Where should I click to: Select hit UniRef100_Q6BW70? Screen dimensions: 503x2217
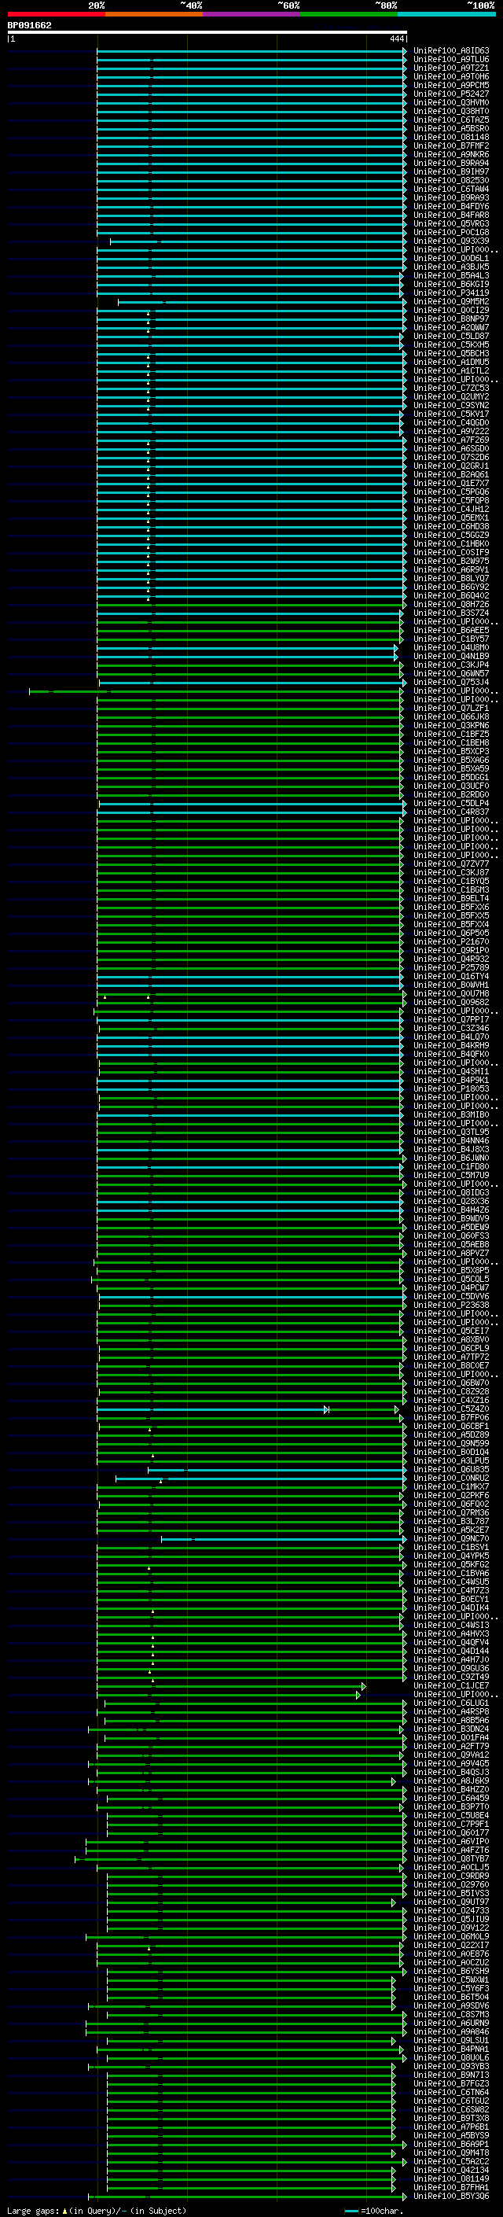point(451,1383)
